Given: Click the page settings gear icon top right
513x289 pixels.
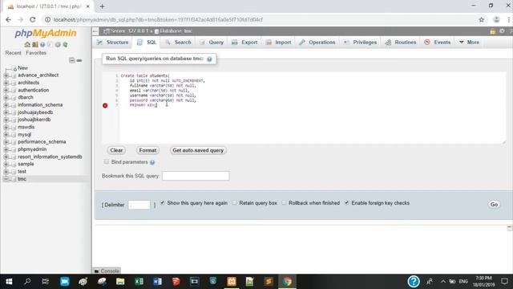Looking at the screenshot, I should 502,31.
